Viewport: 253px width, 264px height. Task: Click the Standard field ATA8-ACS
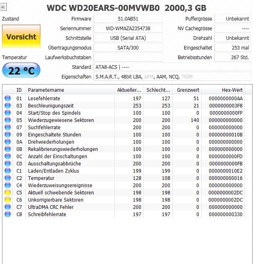[172, 67]
